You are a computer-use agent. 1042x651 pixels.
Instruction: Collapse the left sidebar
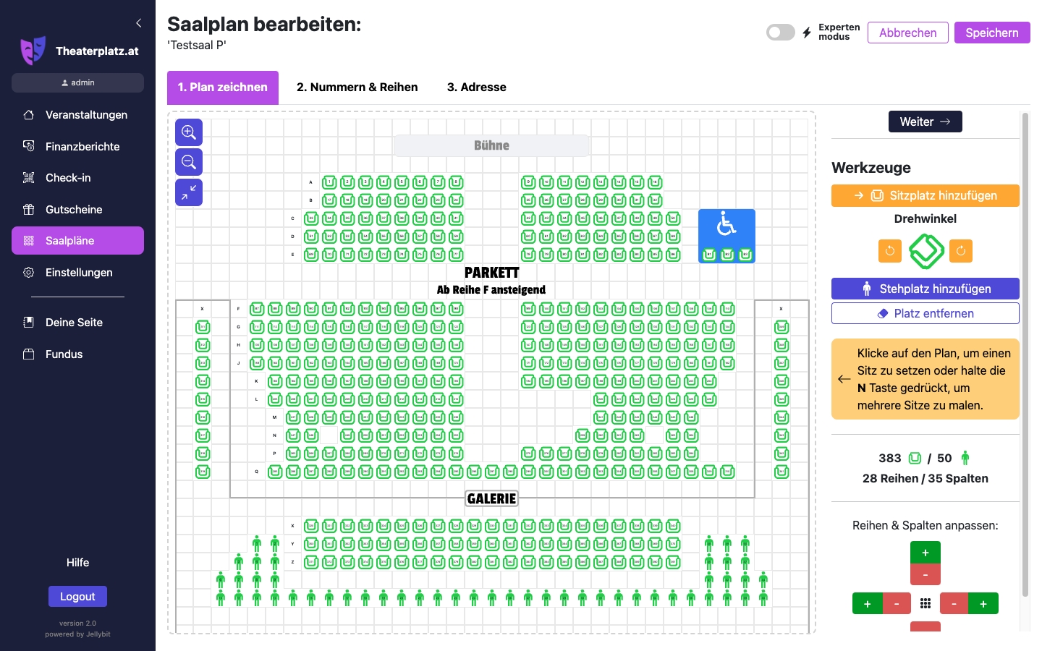(x=138, y=22)
